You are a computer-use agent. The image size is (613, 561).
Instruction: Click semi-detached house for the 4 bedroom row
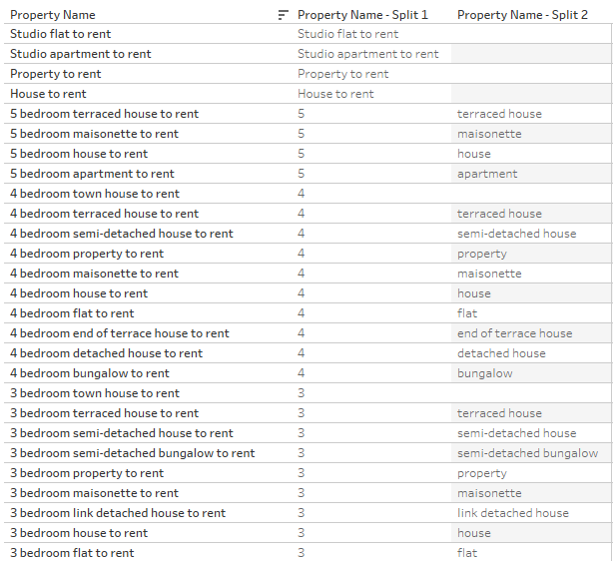(x=517, y=234)
